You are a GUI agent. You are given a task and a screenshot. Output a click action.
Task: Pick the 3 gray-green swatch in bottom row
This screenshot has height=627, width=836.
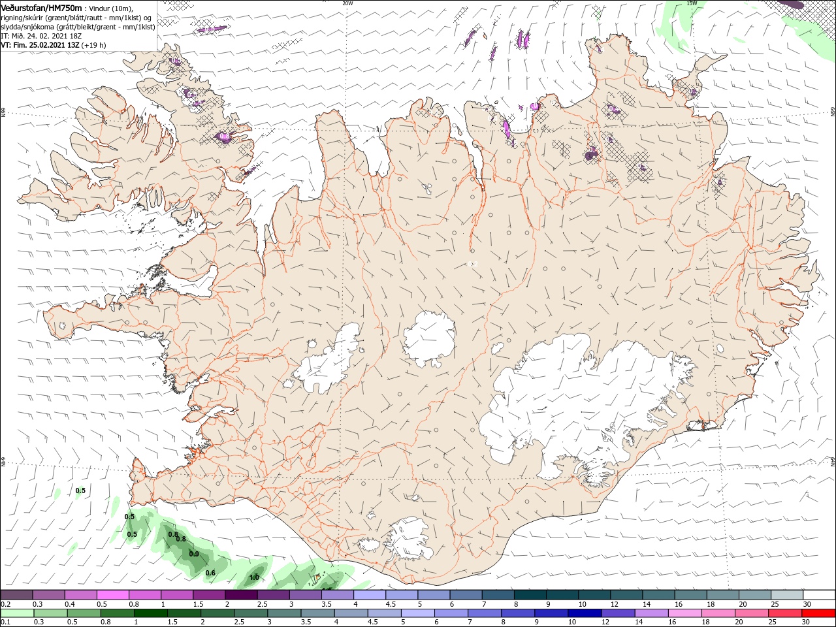pos(283,613)
